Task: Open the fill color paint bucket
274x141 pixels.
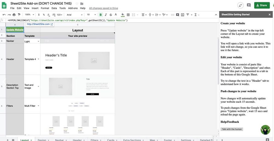Action: point(123,15)
